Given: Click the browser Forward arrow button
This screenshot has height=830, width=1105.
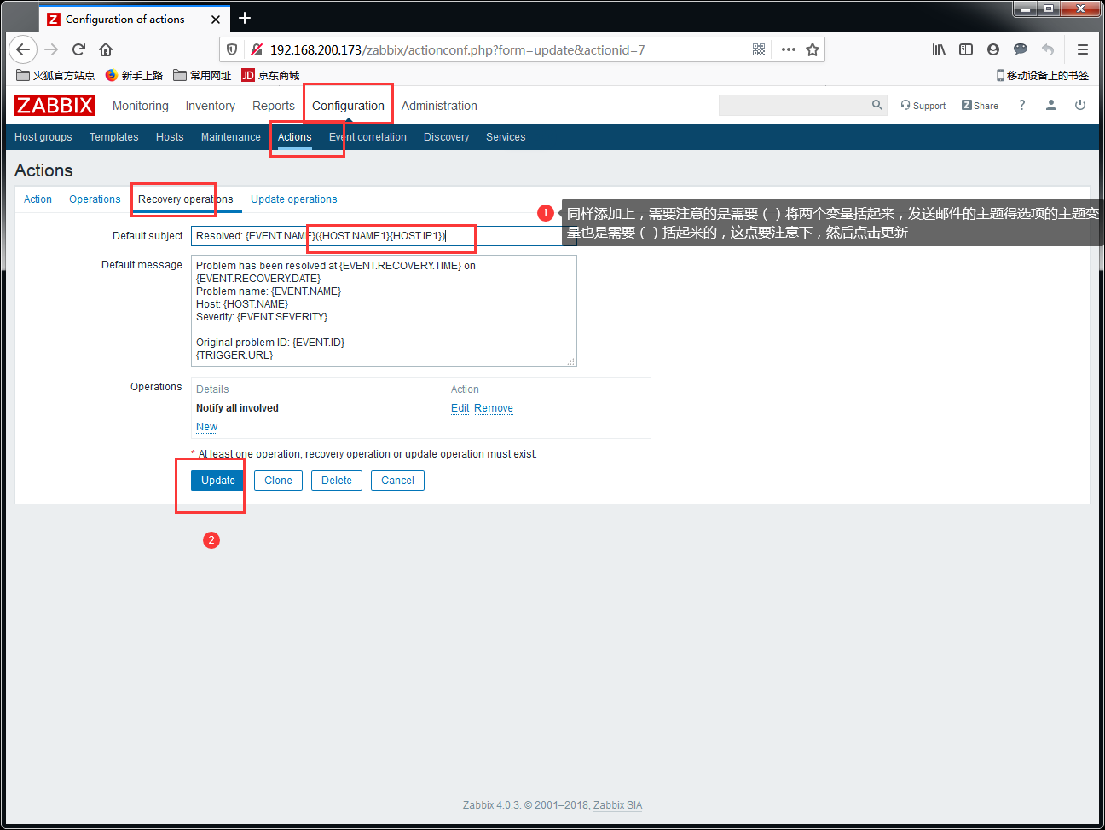Looking at the screenshot, I should (x=51, y=49).
